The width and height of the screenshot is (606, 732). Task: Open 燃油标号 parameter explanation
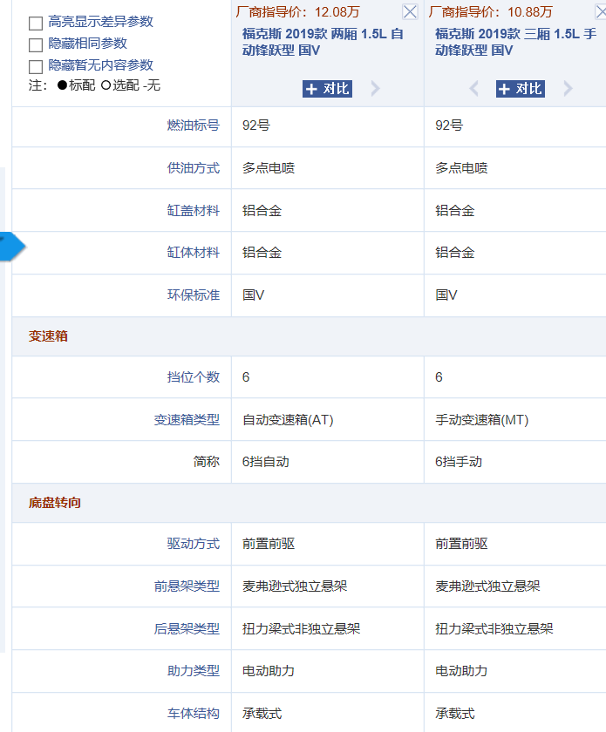coord(194,125)
